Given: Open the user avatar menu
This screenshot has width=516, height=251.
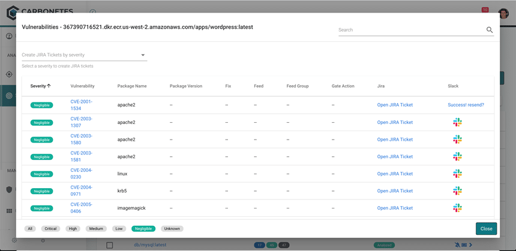Looking at the screenshot, I should click(503, 13).
